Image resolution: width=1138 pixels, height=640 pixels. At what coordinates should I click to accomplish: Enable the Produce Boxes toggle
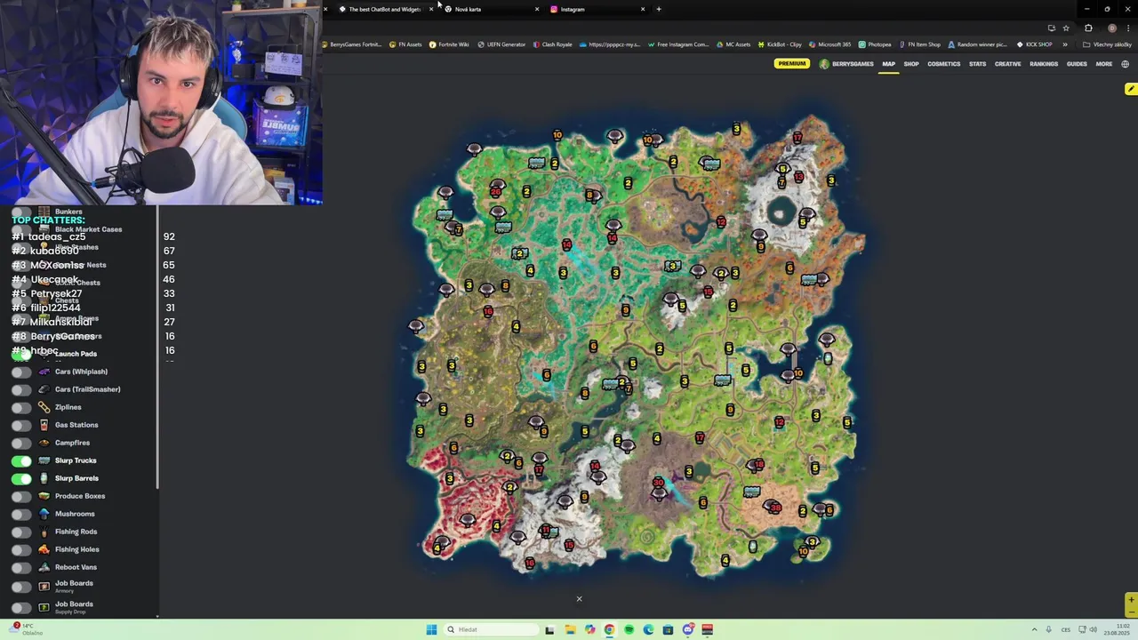pyautogui.click(x=21, y=496)
